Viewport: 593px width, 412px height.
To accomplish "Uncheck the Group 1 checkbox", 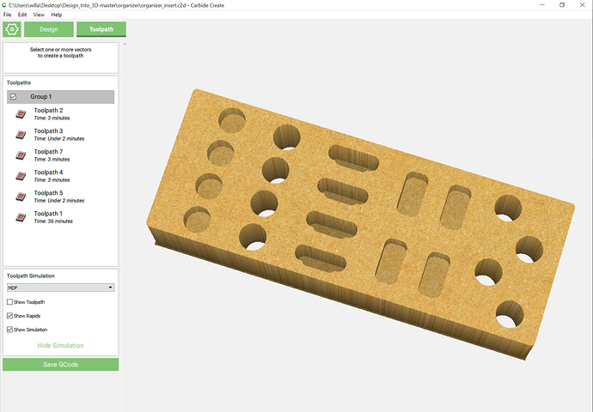I will (13, 97).
